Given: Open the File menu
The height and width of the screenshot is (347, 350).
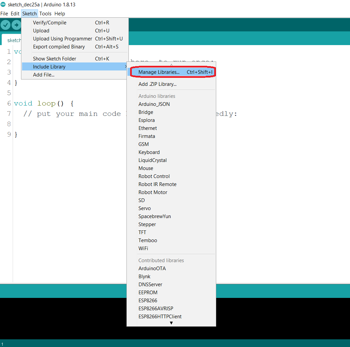Looking at the screenshot, I should 4,14.
